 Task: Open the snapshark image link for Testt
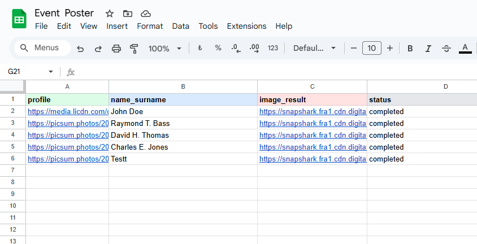click(x=312, y=159)
